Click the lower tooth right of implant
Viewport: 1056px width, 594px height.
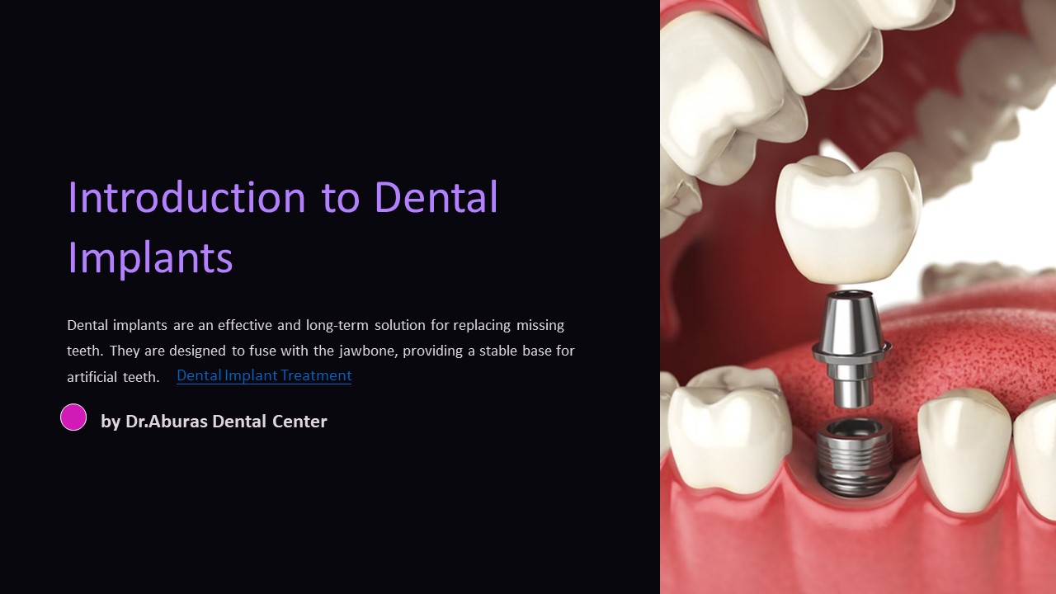[x=964, y=447]
